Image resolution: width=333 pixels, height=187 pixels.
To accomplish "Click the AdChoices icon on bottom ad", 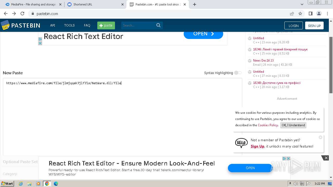I will pyautogui.click(x=284, y=158).
